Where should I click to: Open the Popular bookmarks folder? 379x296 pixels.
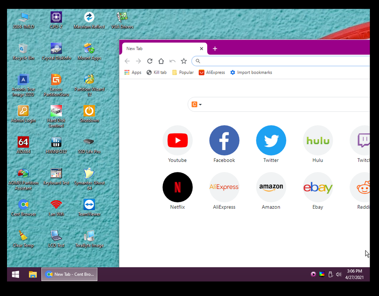(x=183, y=73)
